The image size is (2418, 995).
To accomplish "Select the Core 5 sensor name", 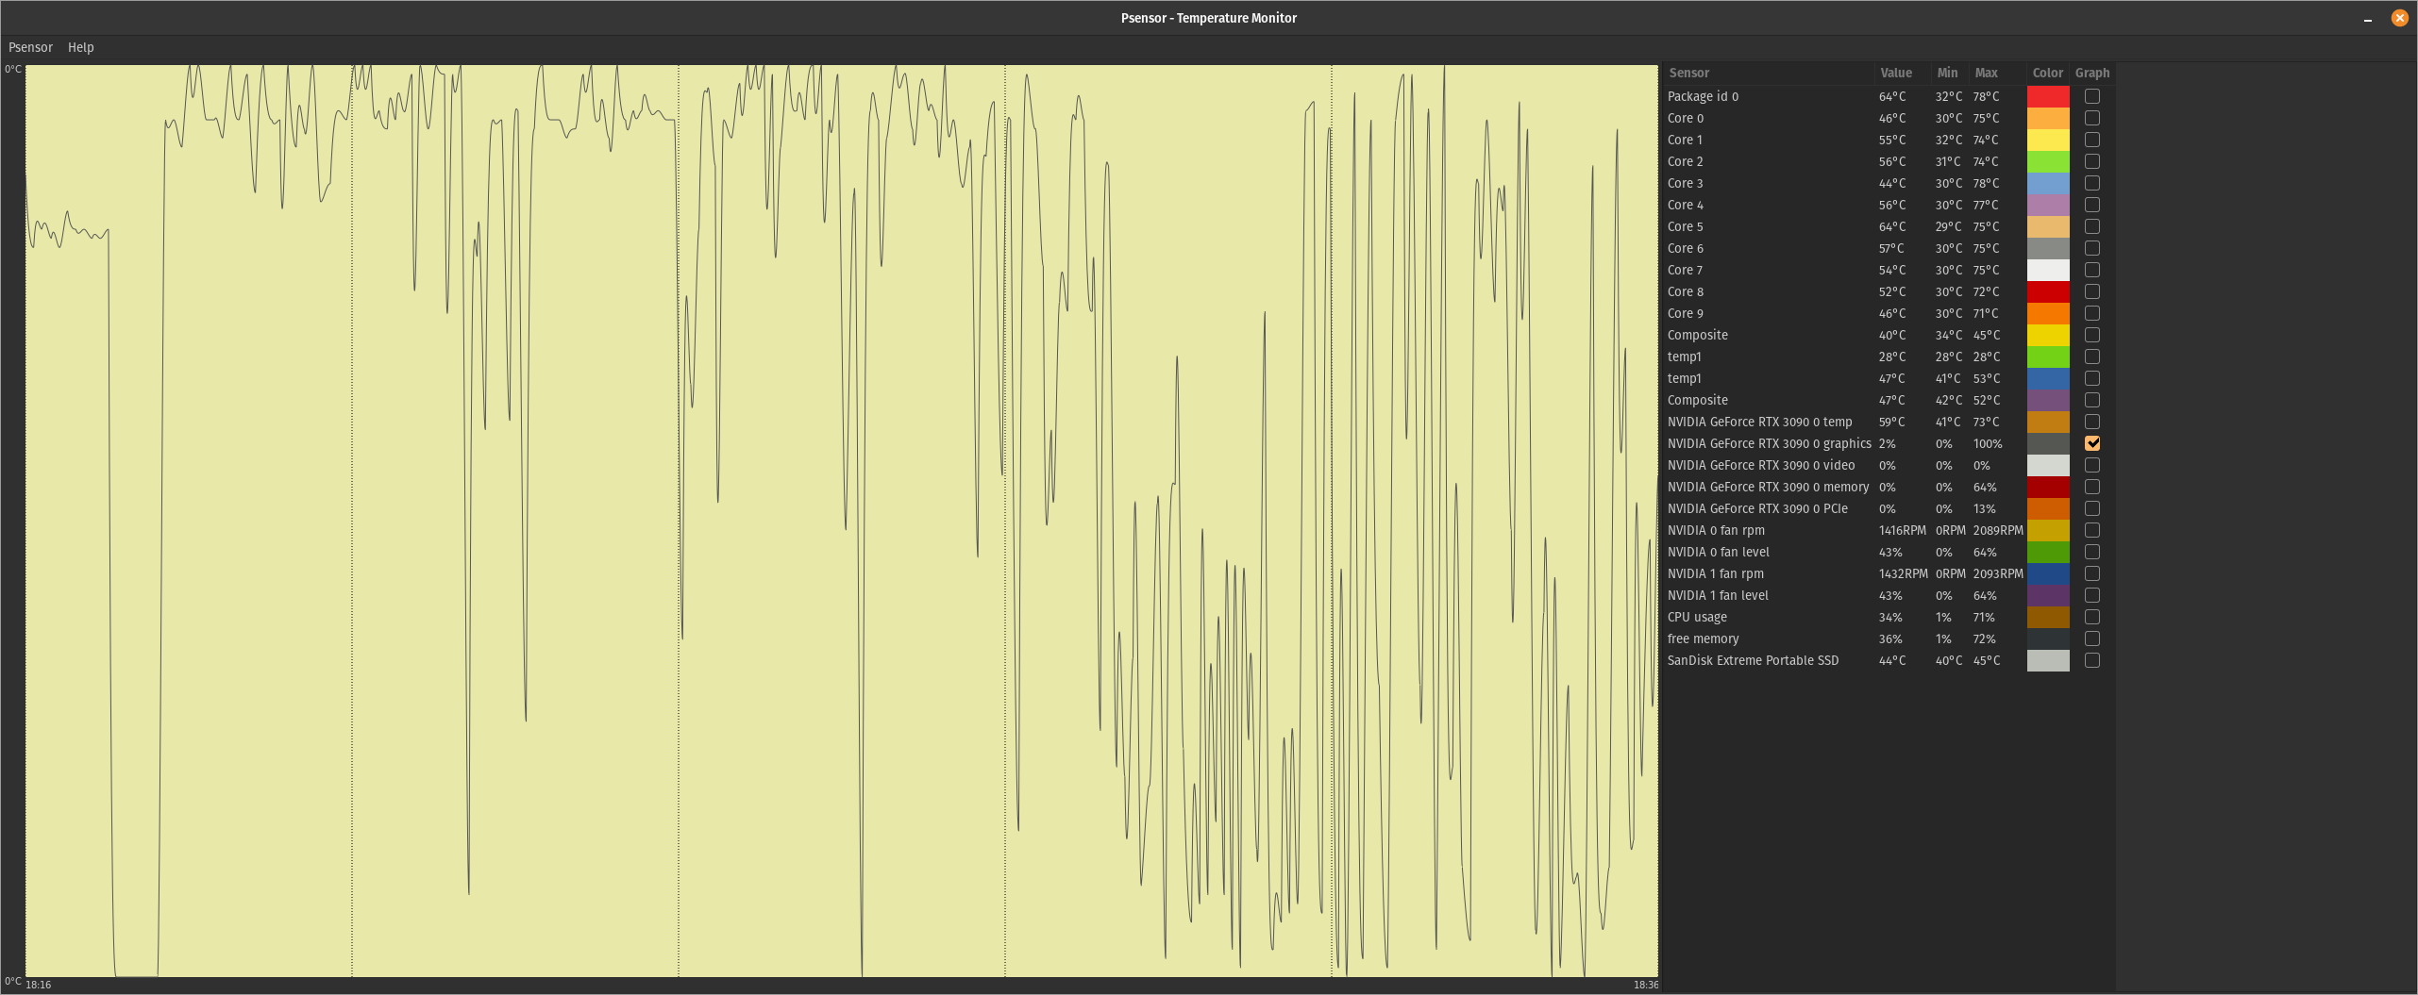I will coord(1685,226).
